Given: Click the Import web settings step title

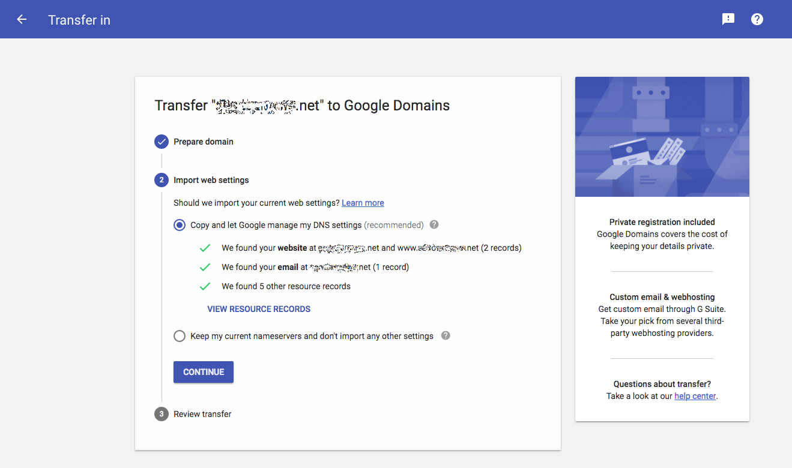Looking at the screenshot, I should [x=211, y=180].
